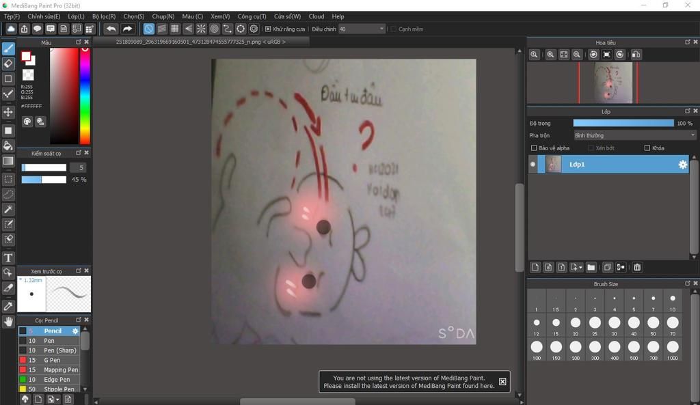
Task: Open the Chỉnh sửa(E) menu
Action: pyautogui.click(x=44, y=16)
